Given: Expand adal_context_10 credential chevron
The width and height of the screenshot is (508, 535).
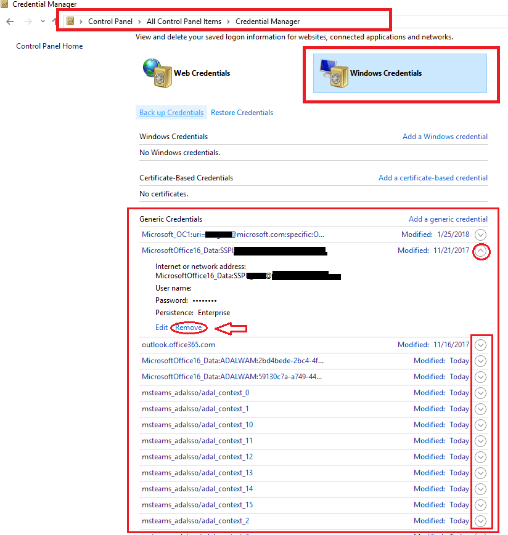Looking at the screenshot, I should click(x=480, y=425).
